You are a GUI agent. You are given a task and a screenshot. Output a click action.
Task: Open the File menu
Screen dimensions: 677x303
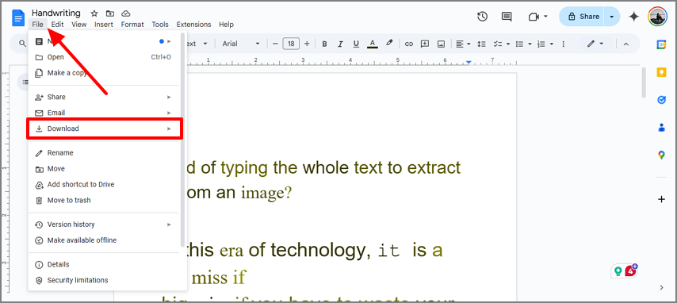click(x=37, y=25)
